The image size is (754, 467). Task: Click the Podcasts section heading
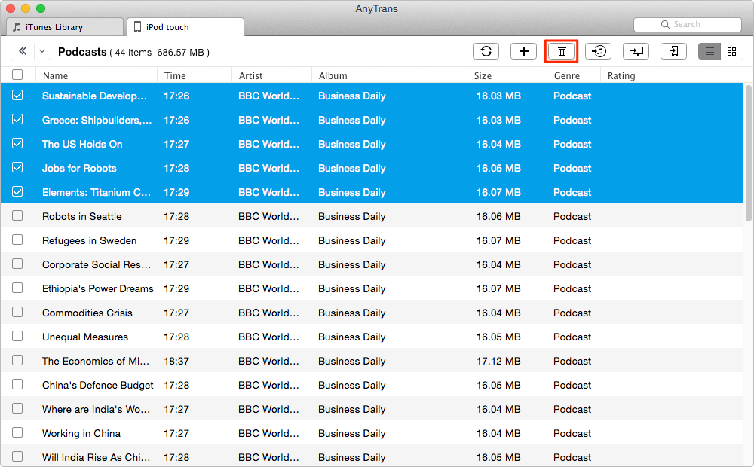coord(82,52)
